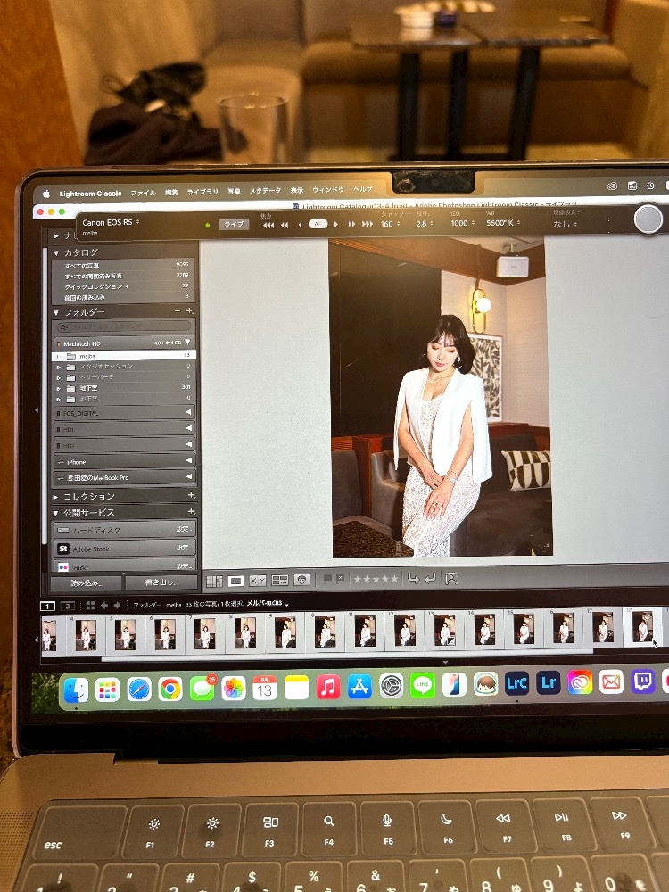Switch to second display button '2'

[x=68, y=606]
